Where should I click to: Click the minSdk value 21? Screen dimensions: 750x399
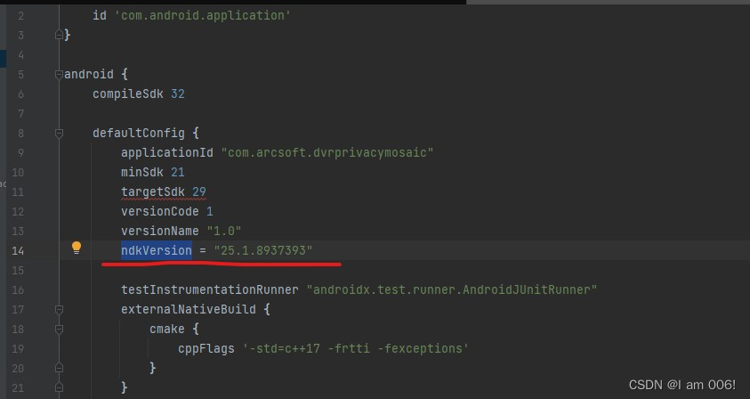coord(177,173)
